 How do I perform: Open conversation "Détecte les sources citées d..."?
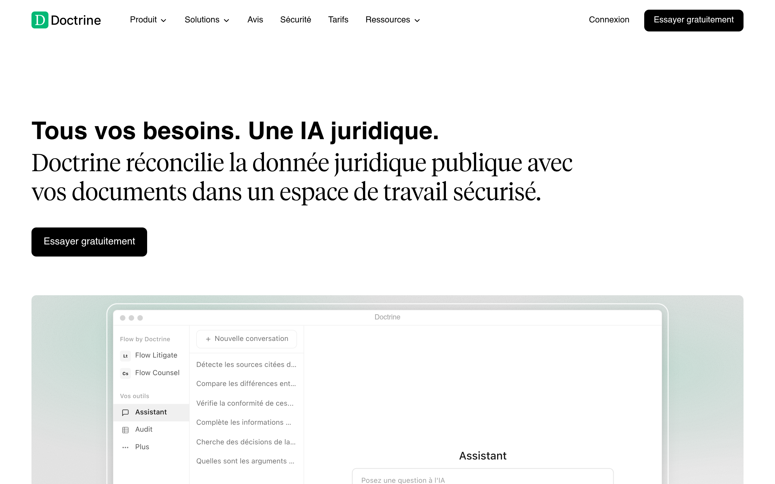pos(246,365)
